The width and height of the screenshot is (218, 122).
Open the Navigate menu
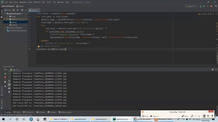(x=23, y=2)
